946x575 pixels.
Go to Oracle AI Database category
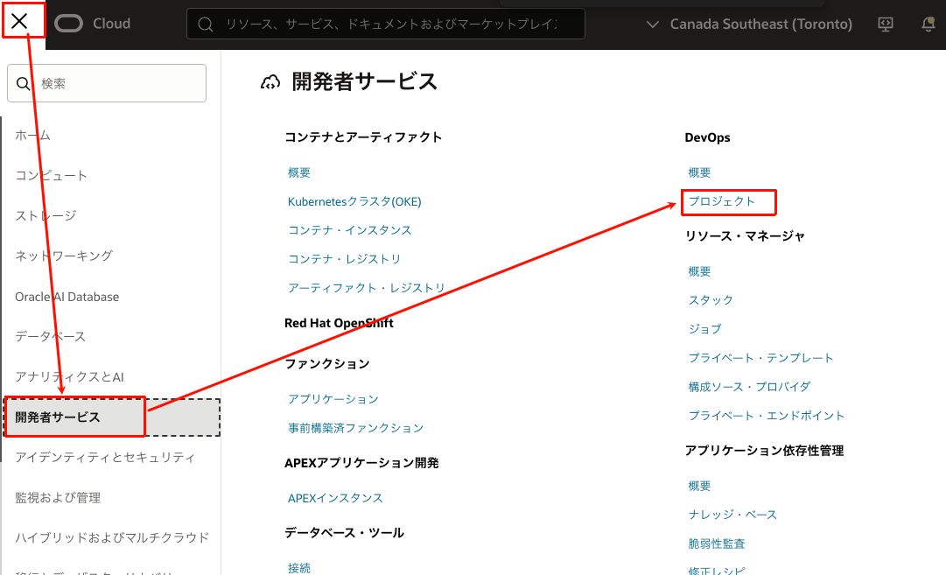pos(67,297)
